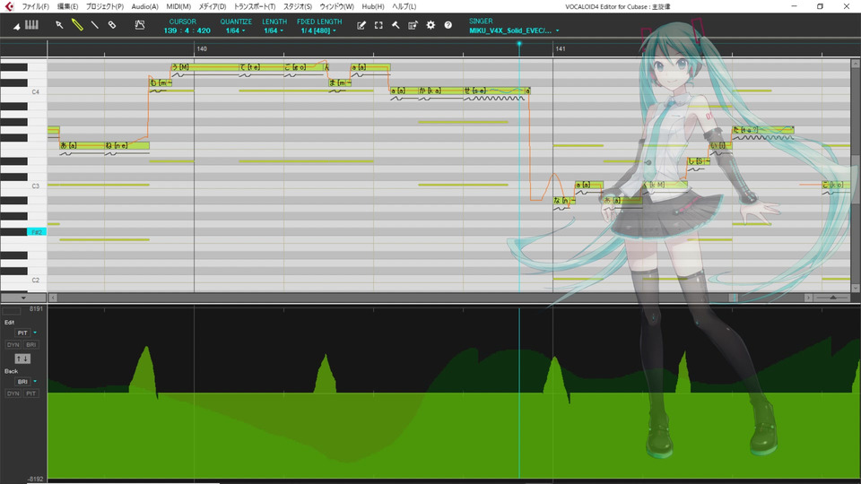Open the QUANTIZE 1/64 dropdown
The height and width of the screenshot is (484, 861).
(x=235, y=30)
